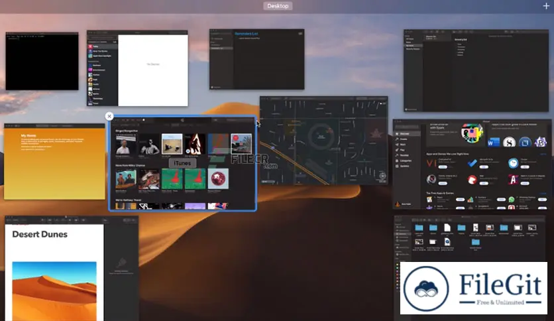Open the Reminders List window
554x321 pixels.
click(257, 60)
